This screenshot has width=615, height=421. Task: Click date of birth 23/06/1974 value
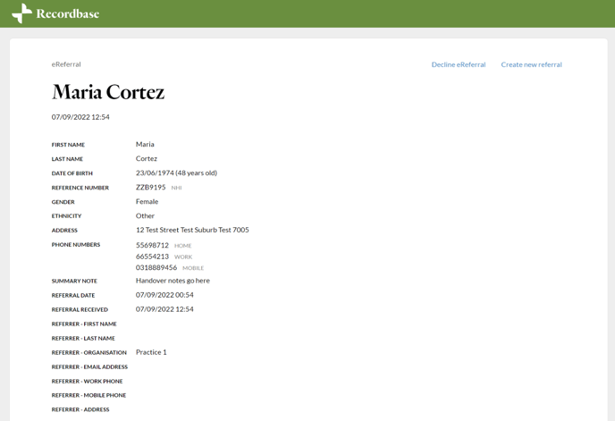(x=176, y=173)
